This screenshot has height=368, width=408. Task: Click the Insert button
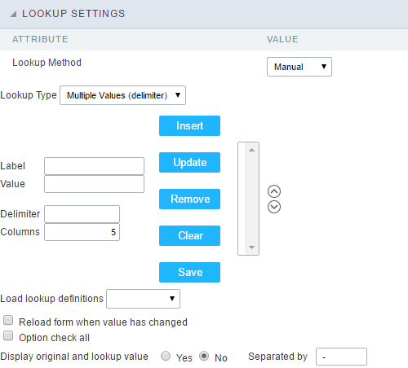189,125
